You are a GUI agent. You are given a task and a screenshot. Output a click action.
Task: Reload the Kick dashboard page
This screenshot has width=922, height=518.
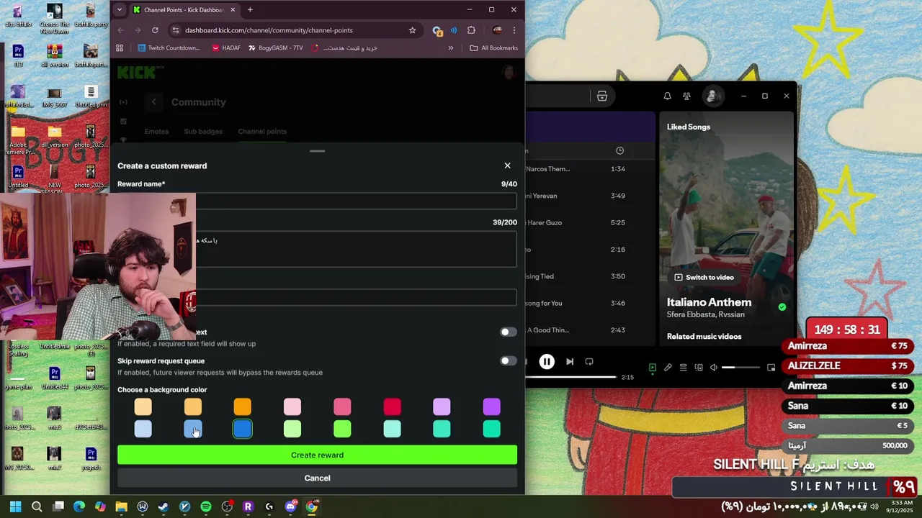coord(155,30)
